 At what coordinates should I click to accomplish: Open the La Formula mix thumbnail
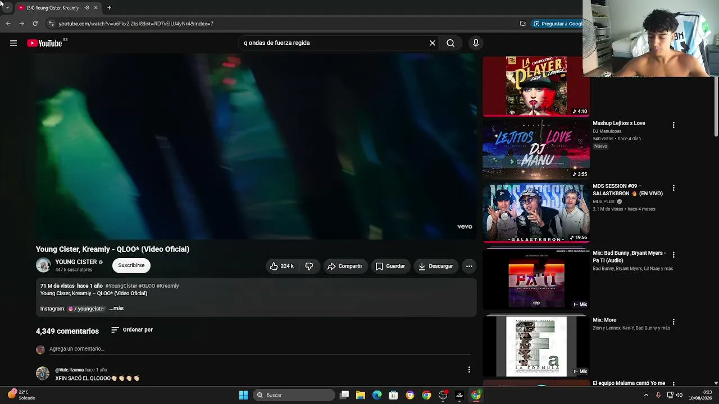[x=536, y=346]
